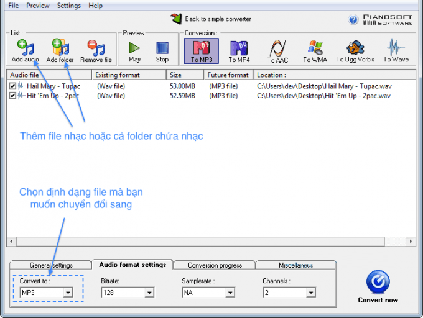Sort by the Audio file column header
This screenshot has width=423, height=318.
pyautogui.click(x=49, y=75)
